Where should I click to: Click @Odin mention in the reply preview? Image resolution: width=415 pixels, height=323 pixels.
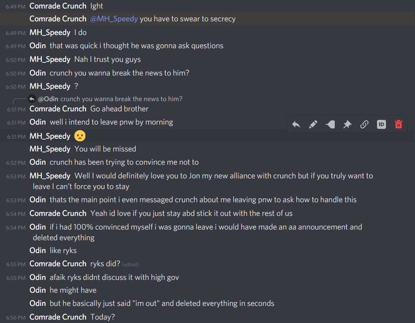click(x=48, y=99)
